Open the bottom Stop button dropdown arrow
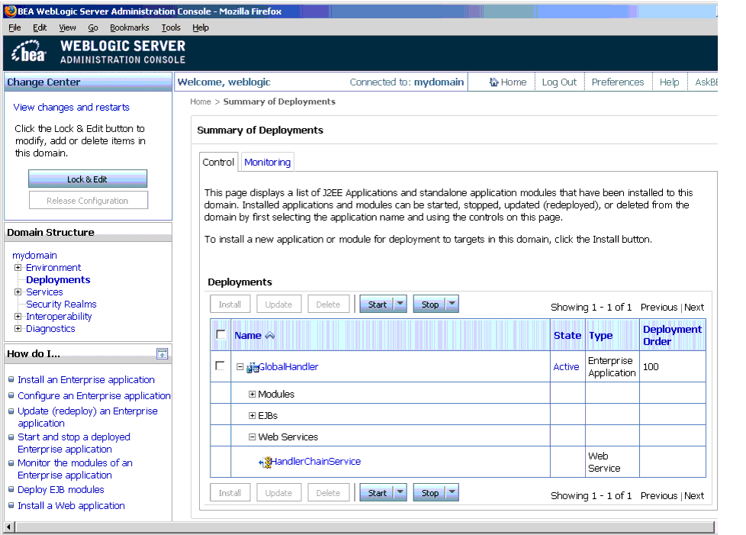 click(452, 492)
